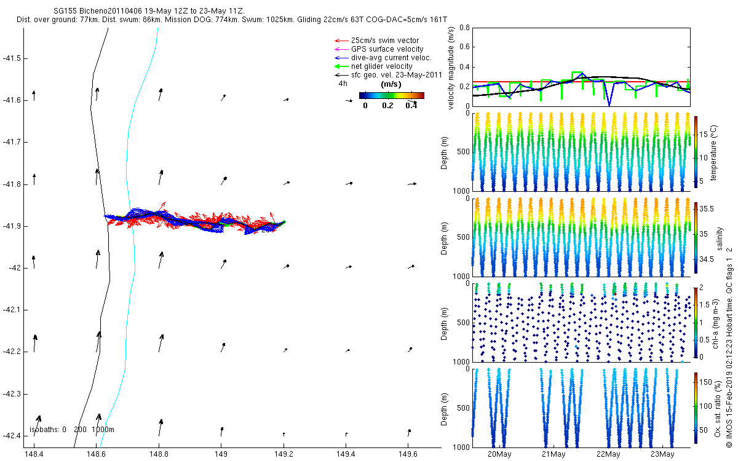Click the chl-a (mg m-3) colorbar
Screen dimensions: 738x461
[x=696, y=321]
